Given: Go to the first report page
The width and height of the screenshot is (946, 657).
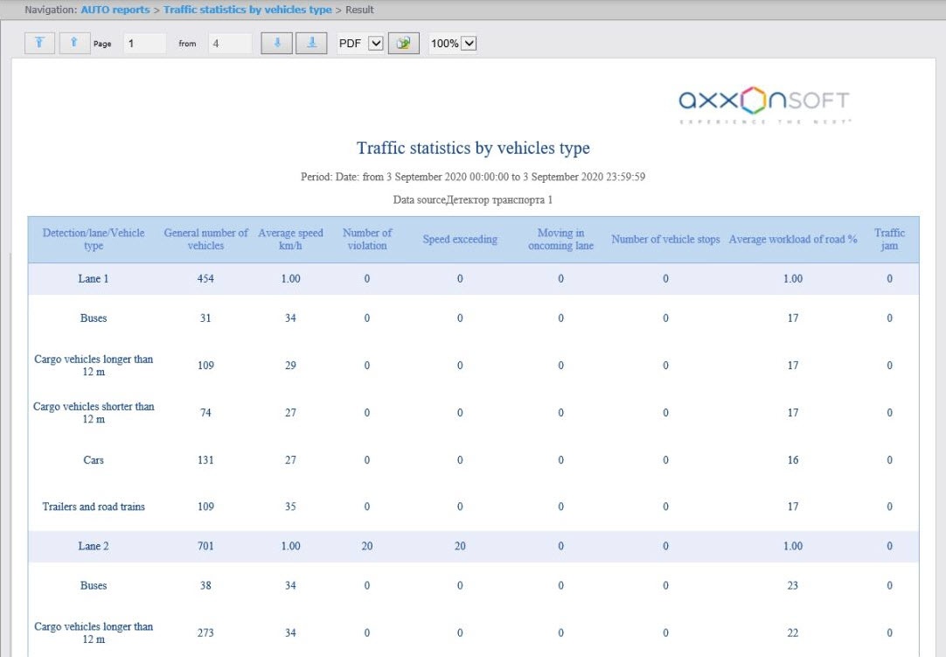Looking at the screenshot, I should tap(40, 43).
